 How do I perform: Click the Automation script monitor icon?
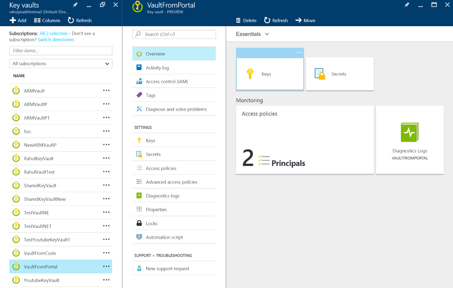(x=139, y=237)
